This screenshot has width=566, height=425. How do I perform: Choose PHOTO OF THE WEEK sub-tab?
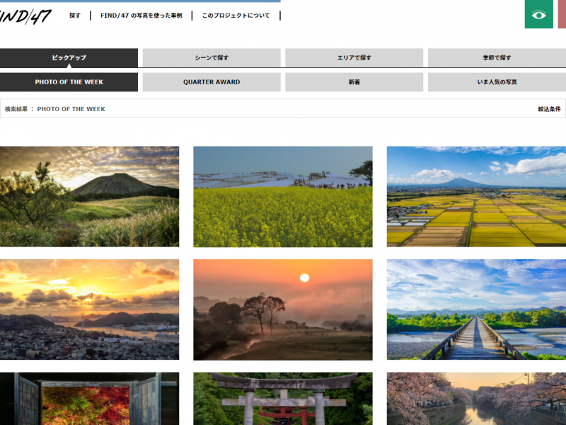(69, 82)
